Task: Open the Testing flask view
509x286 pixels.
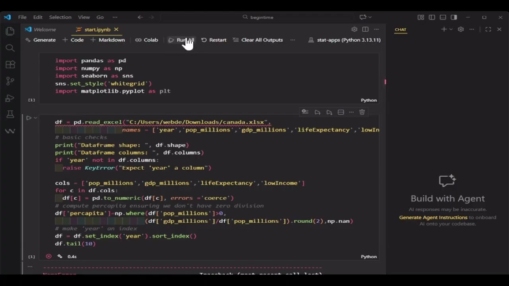Action: [10, 114]
